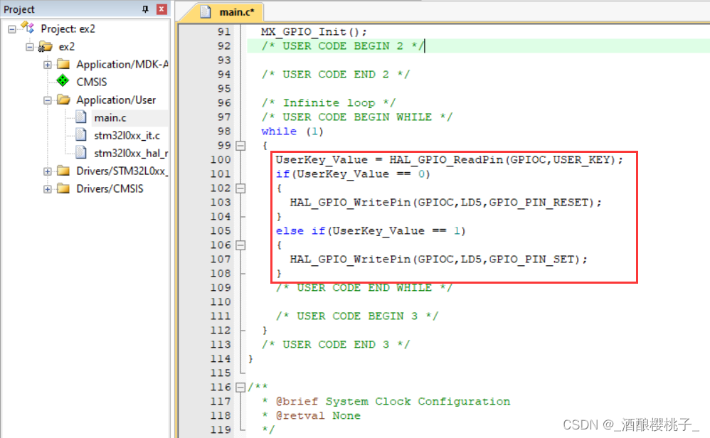
Task: Click the if(UserKey_Value == 0) condition
Action: click(353, 174)
